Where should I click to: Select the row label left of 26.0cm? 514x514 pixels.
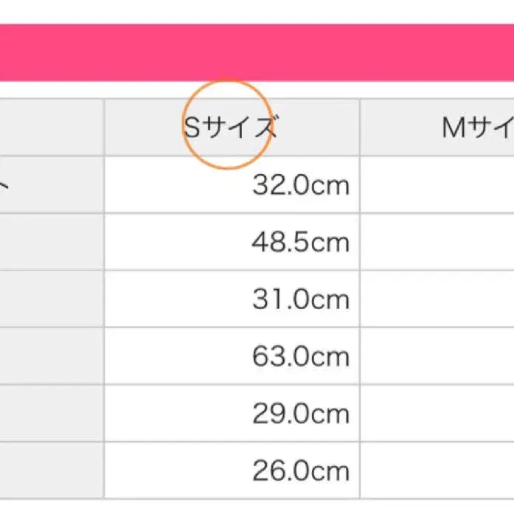(51, 470)
